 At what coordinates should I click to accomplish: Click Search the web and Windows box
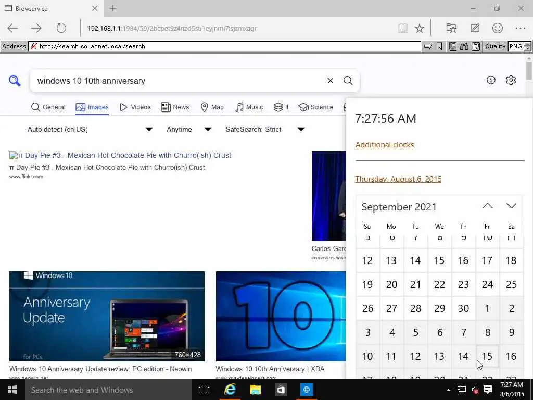(x=108, y=390)
